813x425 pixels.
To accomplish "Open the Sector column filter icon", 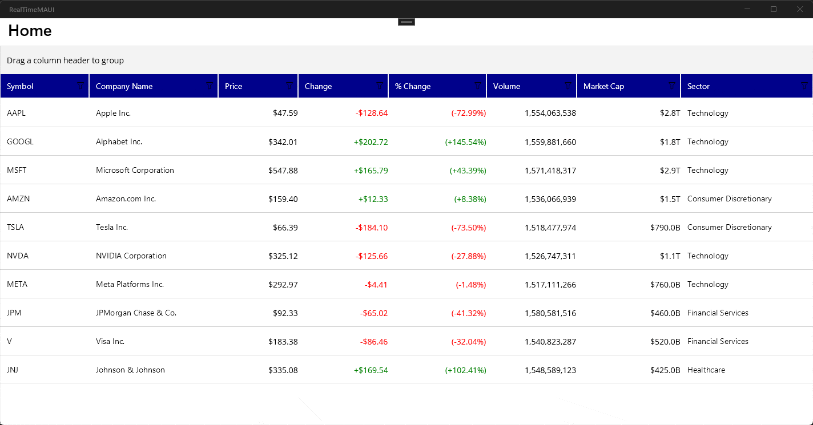I will (x=804, y=86).
